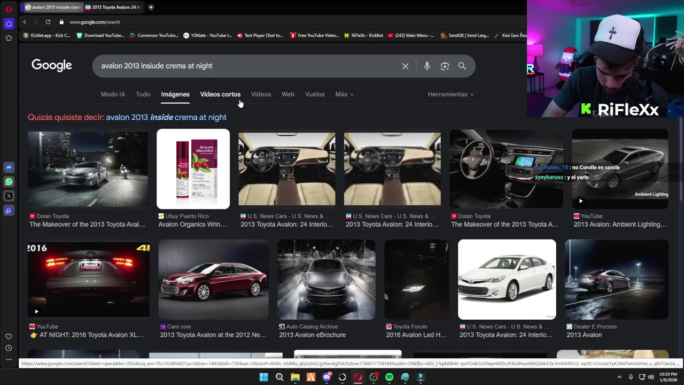Open the RiFleXx - KickBot bookmark
The height and width of the screenshot is (385, 684).
click(363, 35)
